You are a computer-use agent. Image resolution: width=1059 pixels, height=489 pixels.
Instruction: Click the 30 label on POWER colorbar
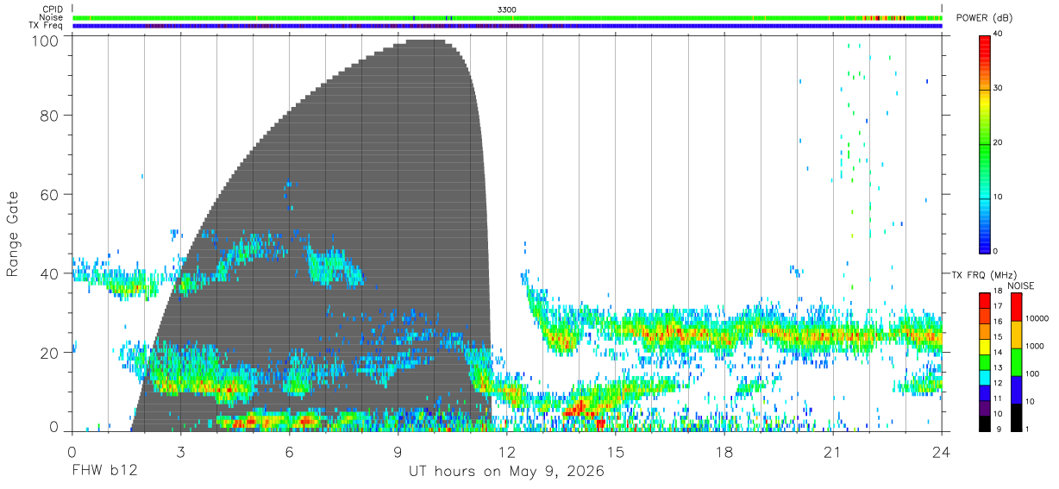point(999,88)
